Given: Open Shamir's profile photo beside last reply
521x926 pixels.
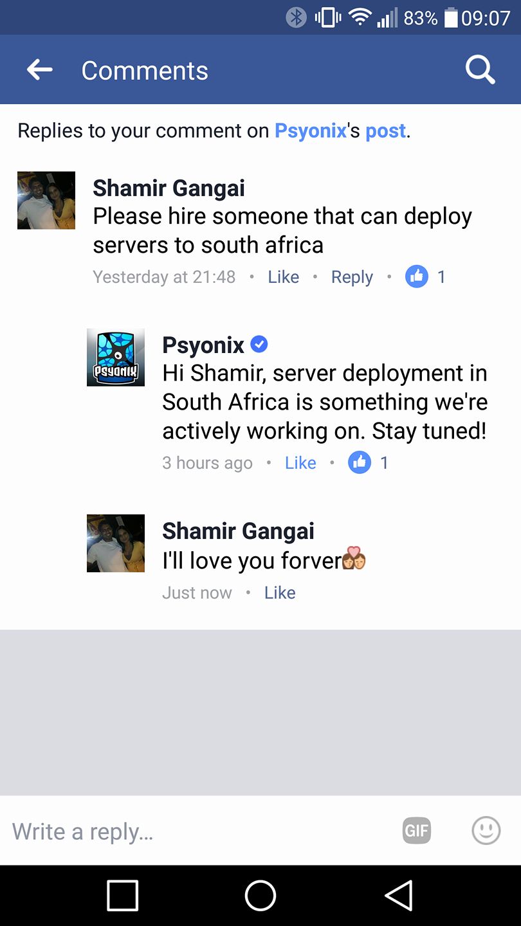Looking at the screenshot, I should 116,543.
